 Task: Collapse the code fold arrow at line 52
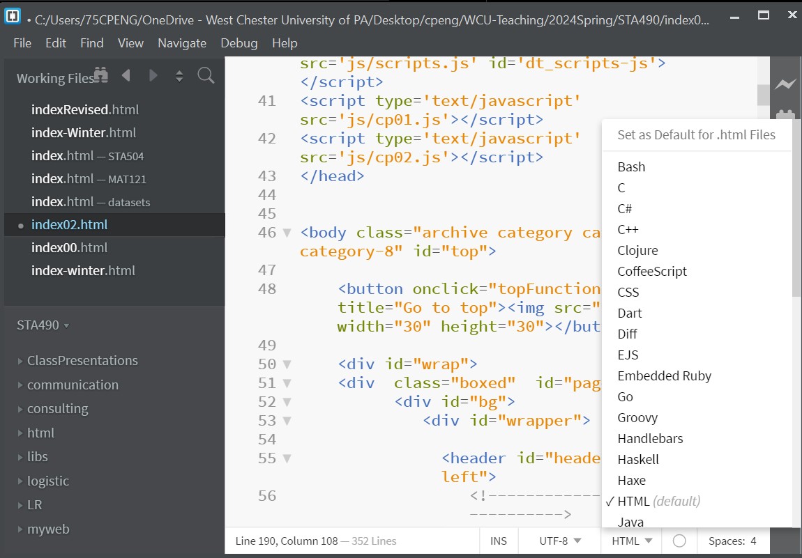[x=287, y=402]
